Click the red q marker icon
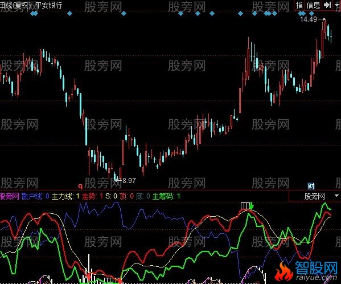 [x=80, y=186]
